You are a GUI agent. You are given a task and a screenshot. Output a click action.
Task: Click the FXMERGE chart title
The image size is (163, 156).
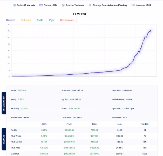point(80,14)
